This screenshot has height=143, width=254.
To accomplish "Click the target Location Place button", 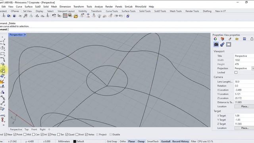I will 244,128.
